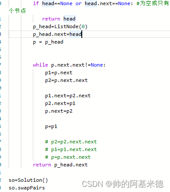Click the line 'p.next=p2'
Viewport: 170px width, 192px height.
pos(59,111)
